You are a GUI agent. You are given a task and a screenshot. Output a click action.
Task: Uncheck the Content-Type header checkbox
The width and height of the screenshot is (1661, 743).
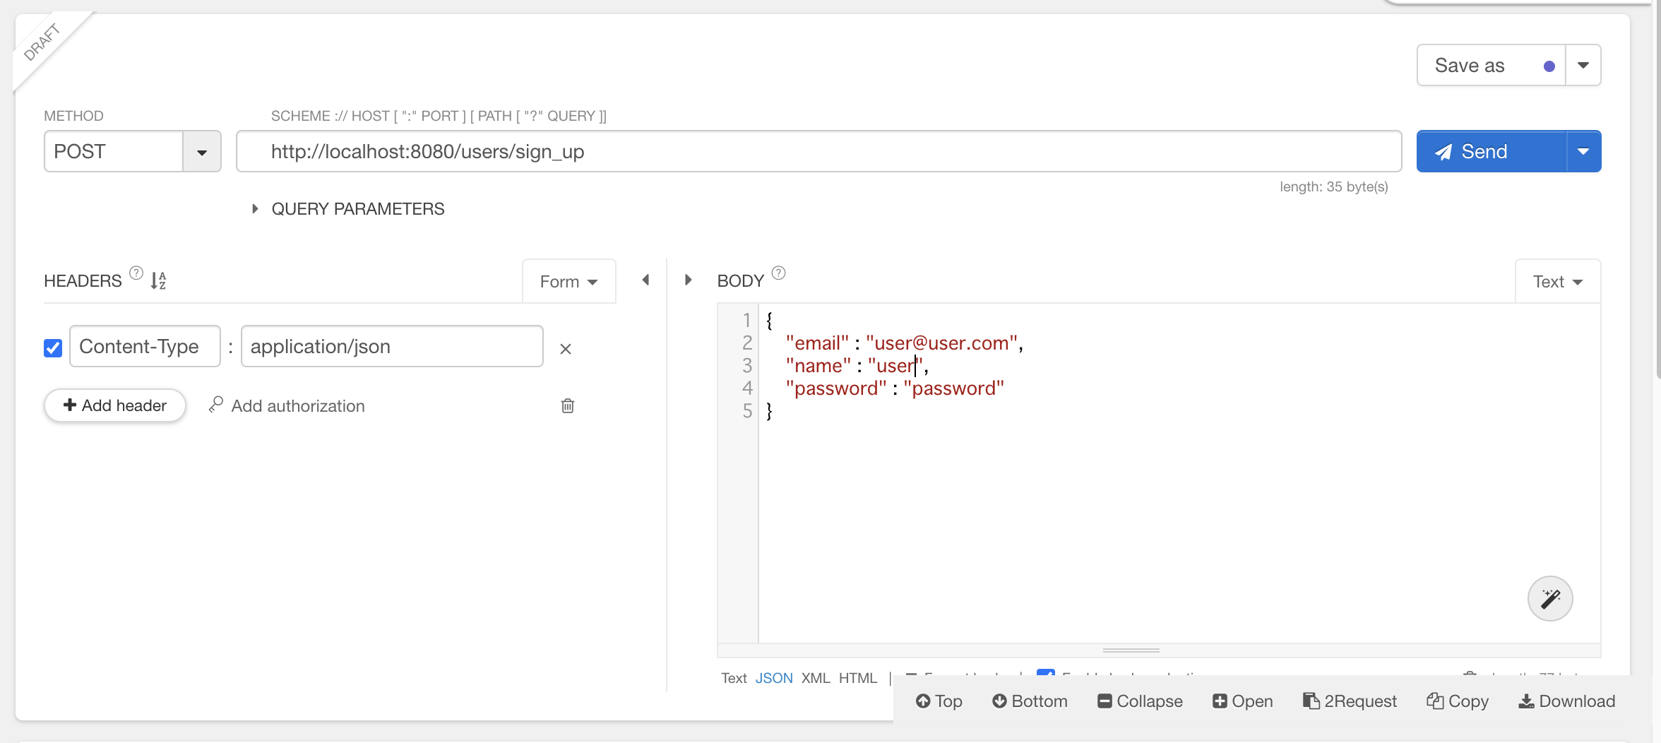(x=53, y=347)
